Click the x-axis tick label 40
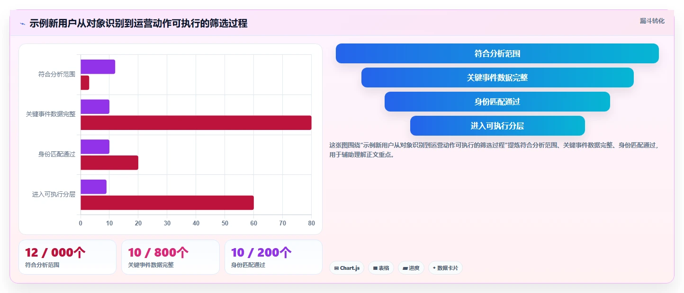684x293 pixels. point(196,223)
